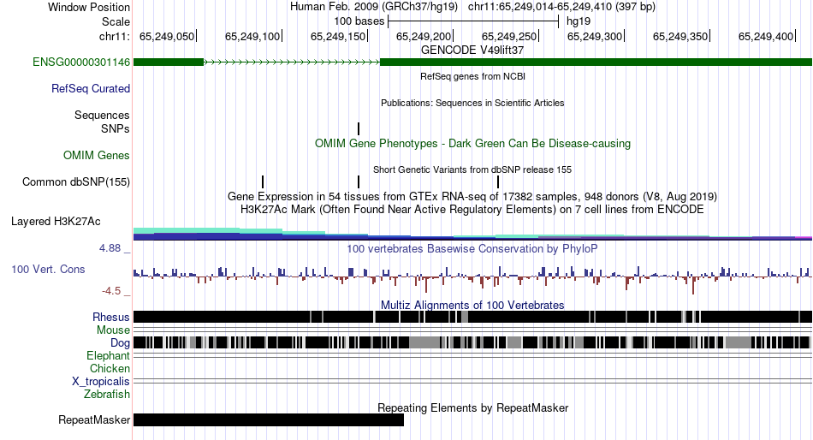Click the ENSG00000301146 gene label
813x440 pixels.
coord(81,62)
